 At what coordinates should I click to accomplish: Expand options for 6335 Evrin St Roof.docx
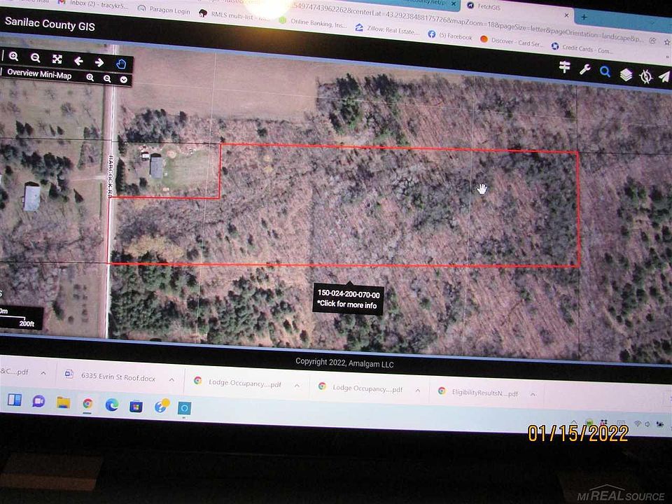tap(171, 379)
